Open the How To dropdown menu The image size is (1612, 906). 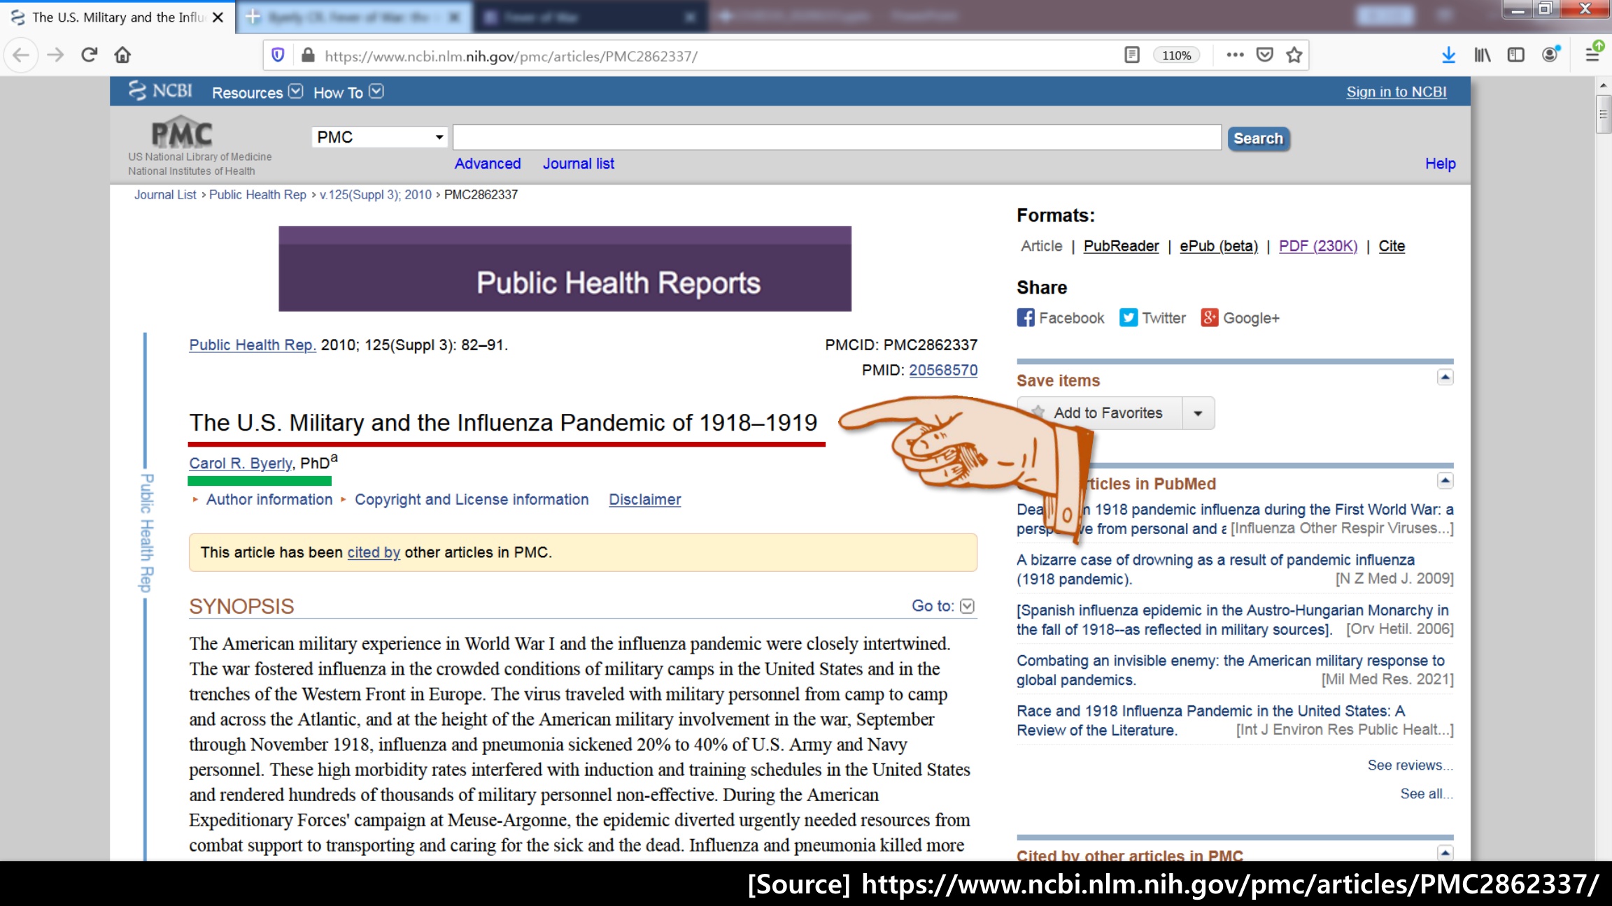[348, 92]
